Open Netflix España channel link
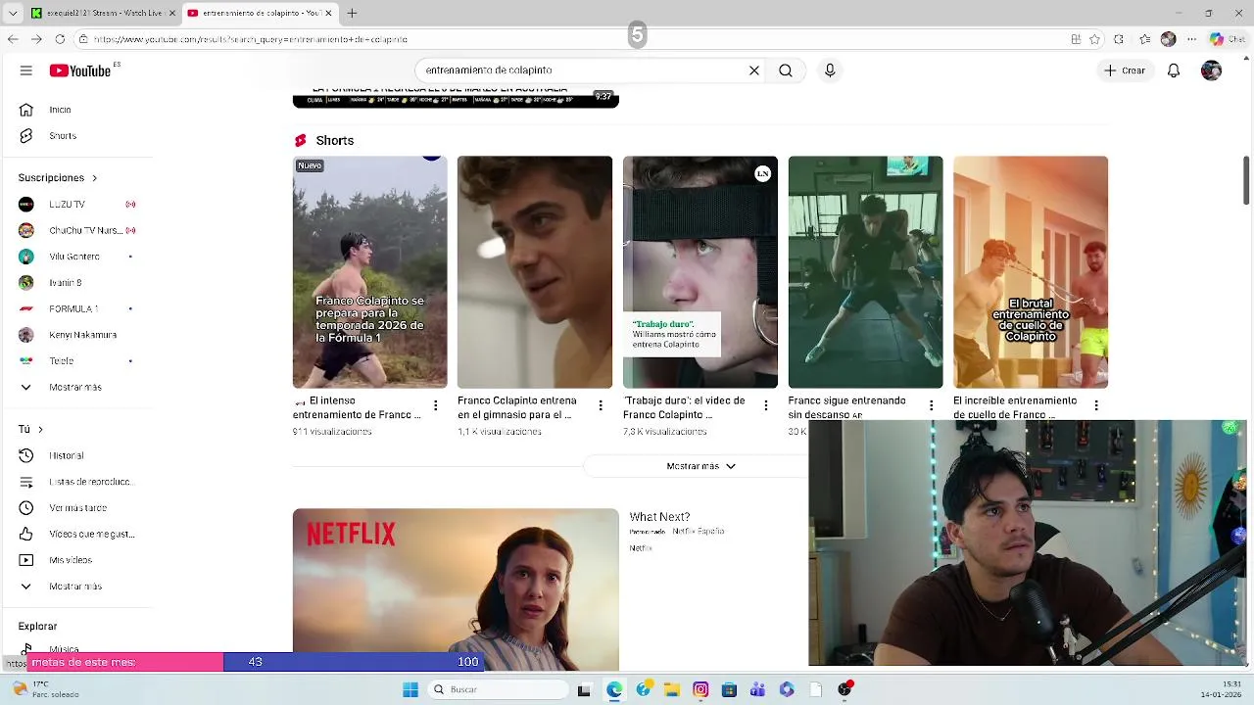The width and height of the screenshot is (1254, 705). pos(698,532)
